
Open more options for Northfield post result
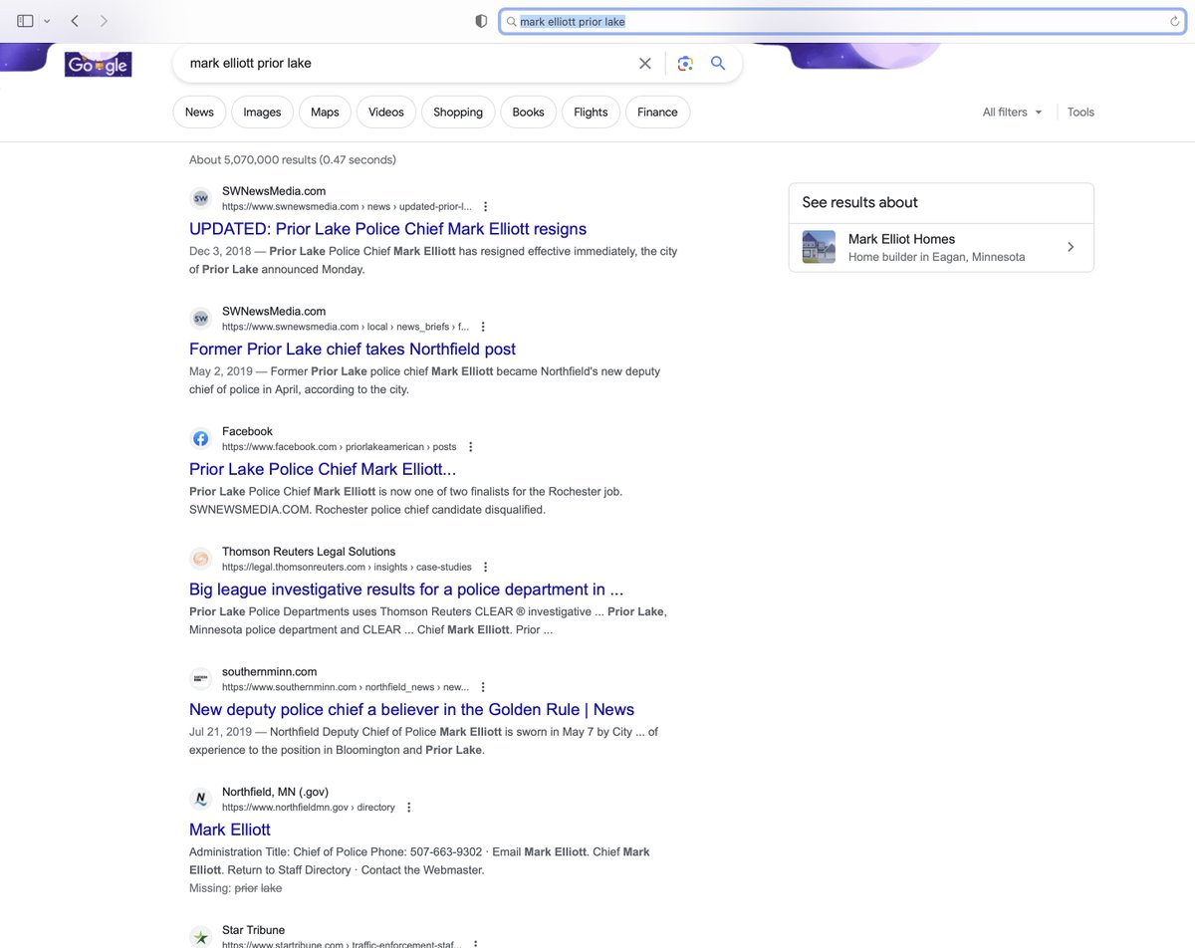pos(482,327)
